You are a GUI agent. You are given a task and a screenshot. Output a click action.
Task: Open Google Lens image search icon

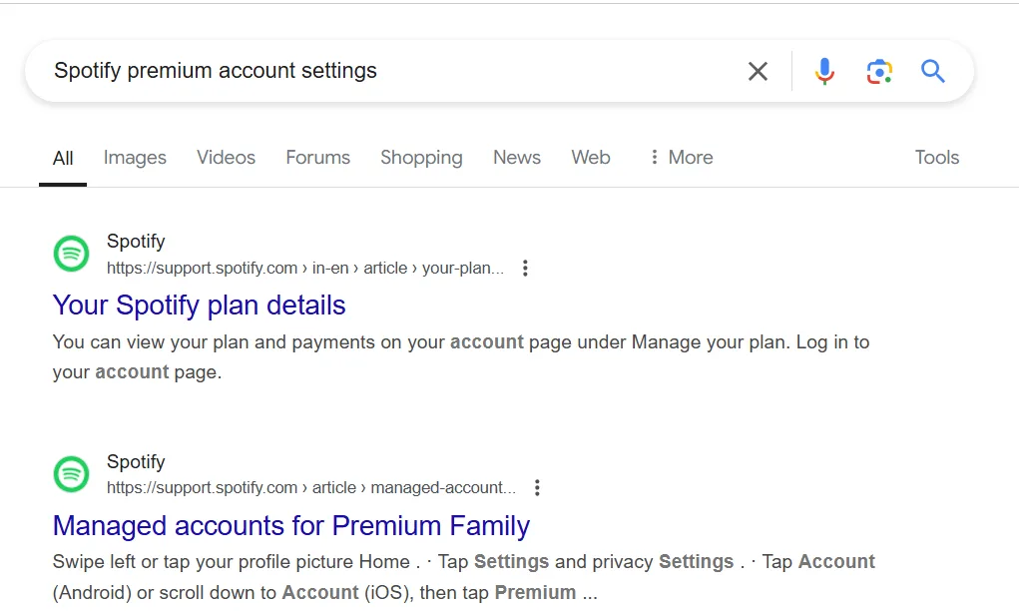tap(879, 71)
